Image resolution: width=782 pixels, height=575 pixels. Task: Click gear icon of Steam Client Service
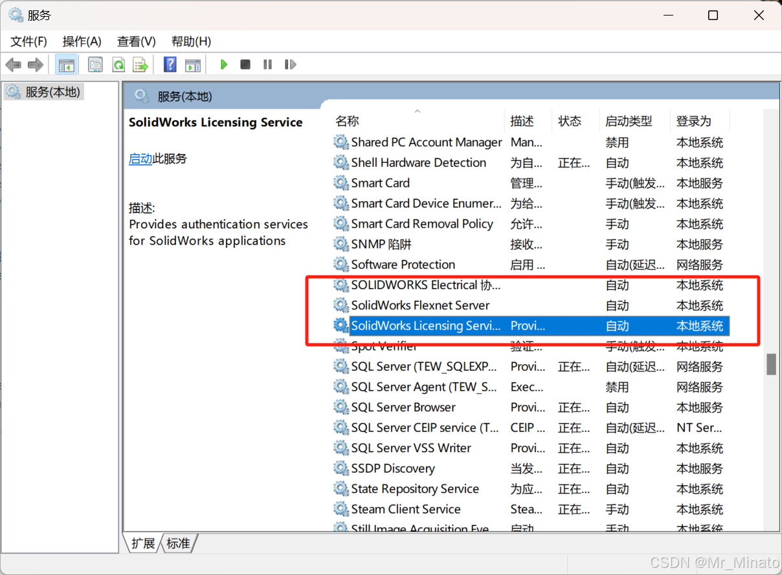coord(341,509)
